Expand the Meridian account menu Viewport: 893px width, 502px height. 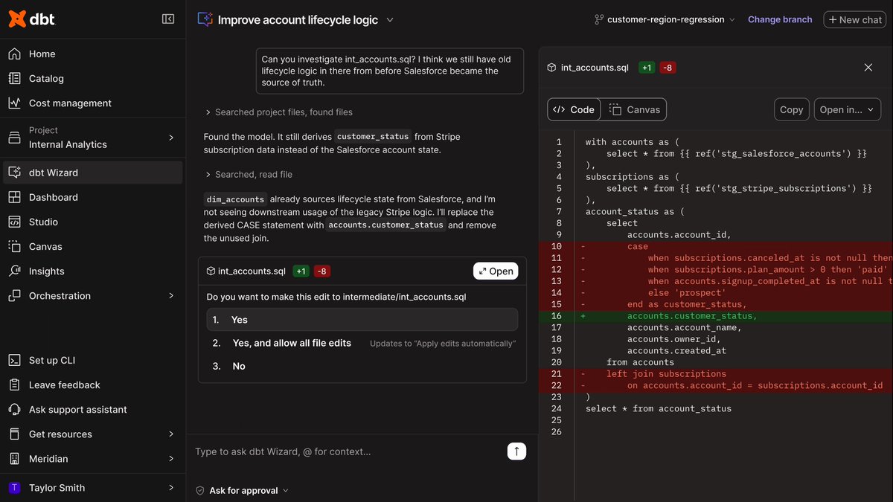click(92, 458)
